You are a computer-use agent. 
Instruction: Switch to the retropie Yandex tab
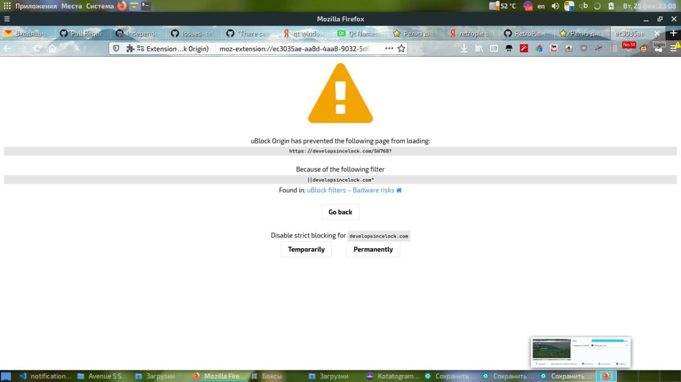point(471,33)
